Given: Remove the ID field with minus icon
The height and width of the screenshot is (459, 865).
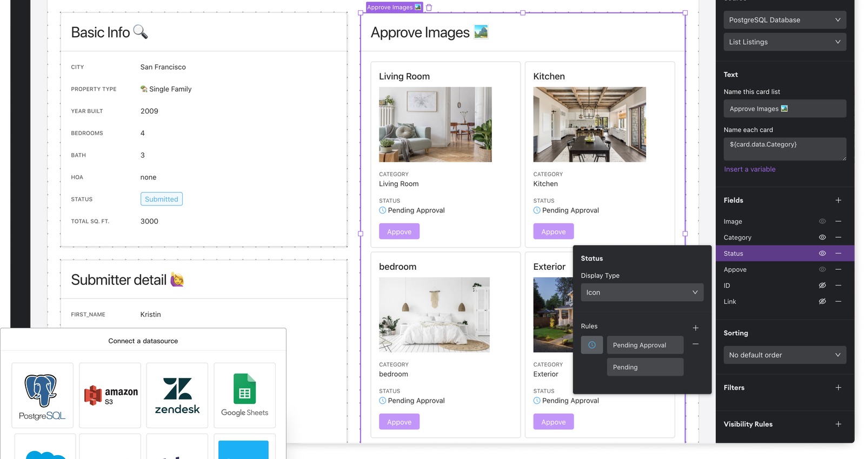Looking at the screenshot, I should click(839, 285).
